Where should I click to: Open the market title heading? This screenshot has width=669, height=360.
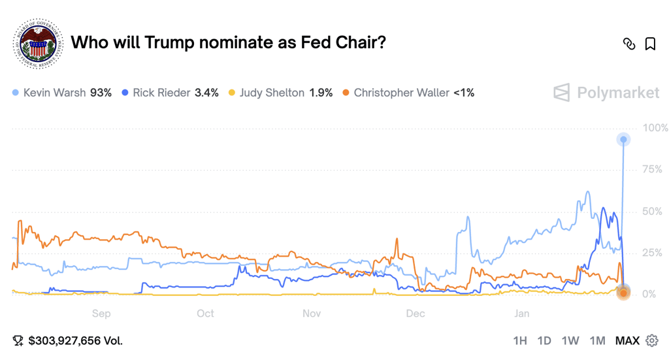pyautogui.click(x=228, y=42)
